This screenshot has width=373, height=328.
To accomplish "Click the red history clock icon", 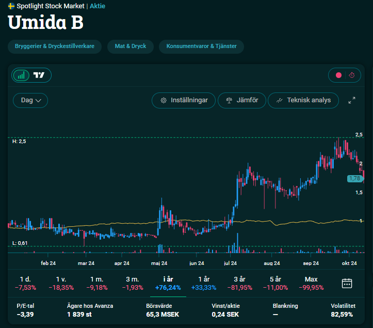I will tap(352, 75).
